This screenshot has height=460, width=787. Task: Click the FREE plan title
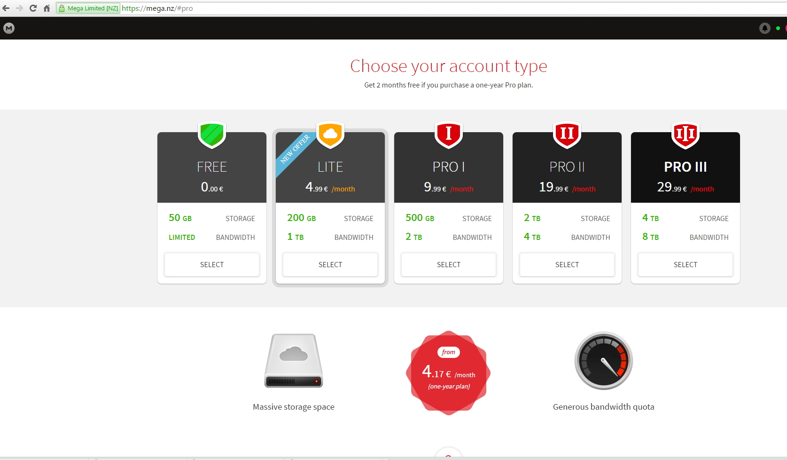[212, 167]
